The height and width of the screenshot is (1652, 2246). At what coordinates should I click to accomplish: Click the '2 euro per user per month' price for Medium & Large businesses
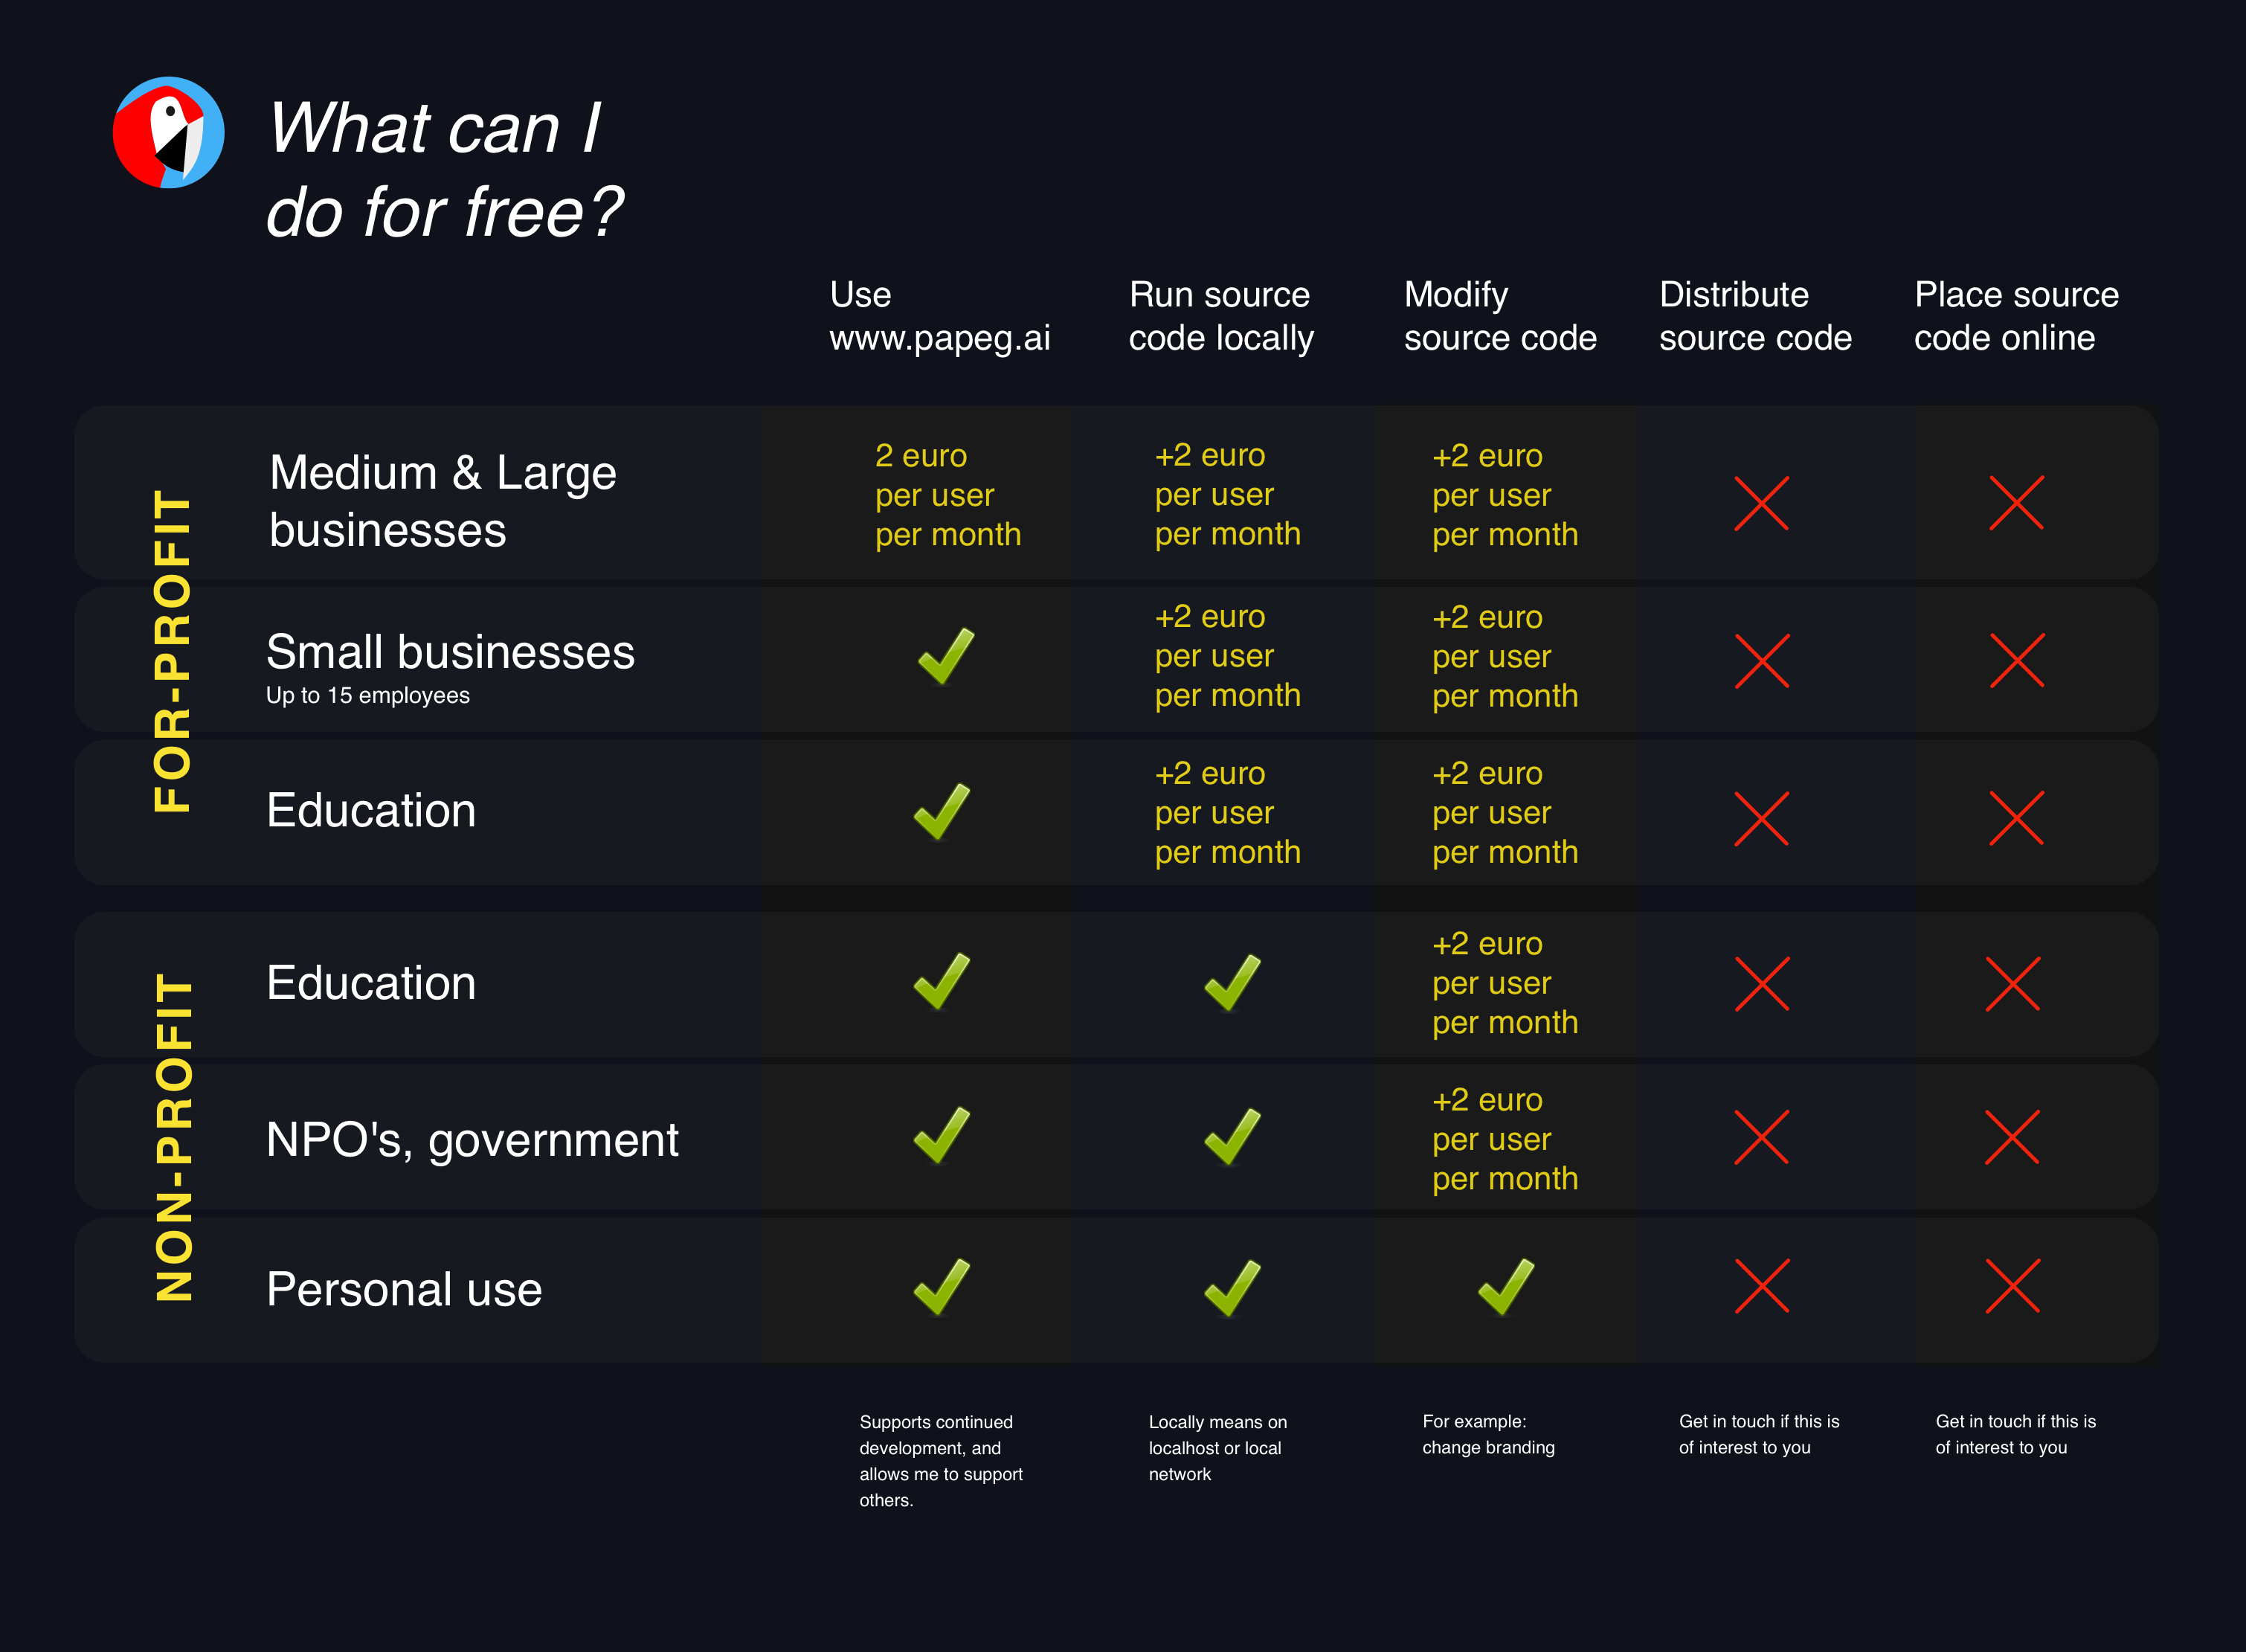947,495
